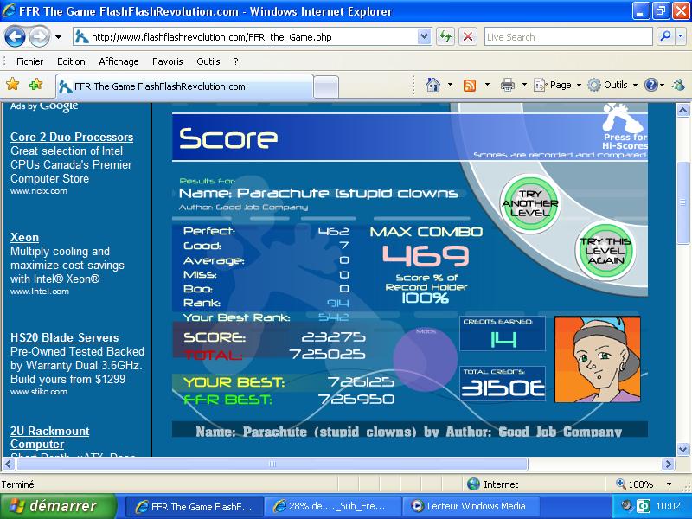Viewport: 692px width, 519px height.
Task: Click the horizontal scrollbar thumb
Action: pyautogui.click(x=272, y=464)
